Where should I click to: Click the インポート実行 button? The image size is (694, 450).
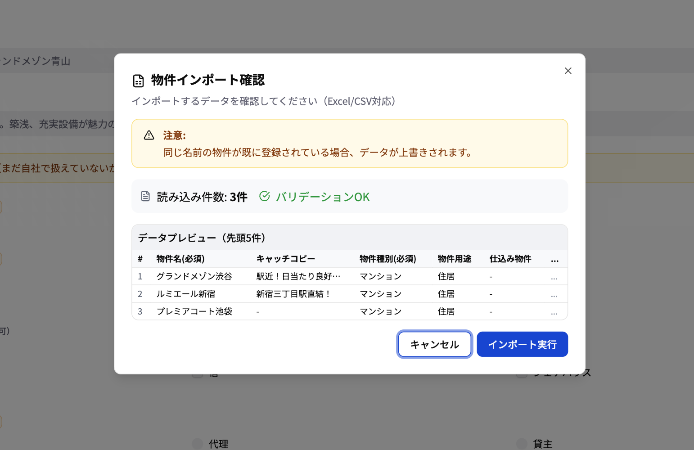522,344
